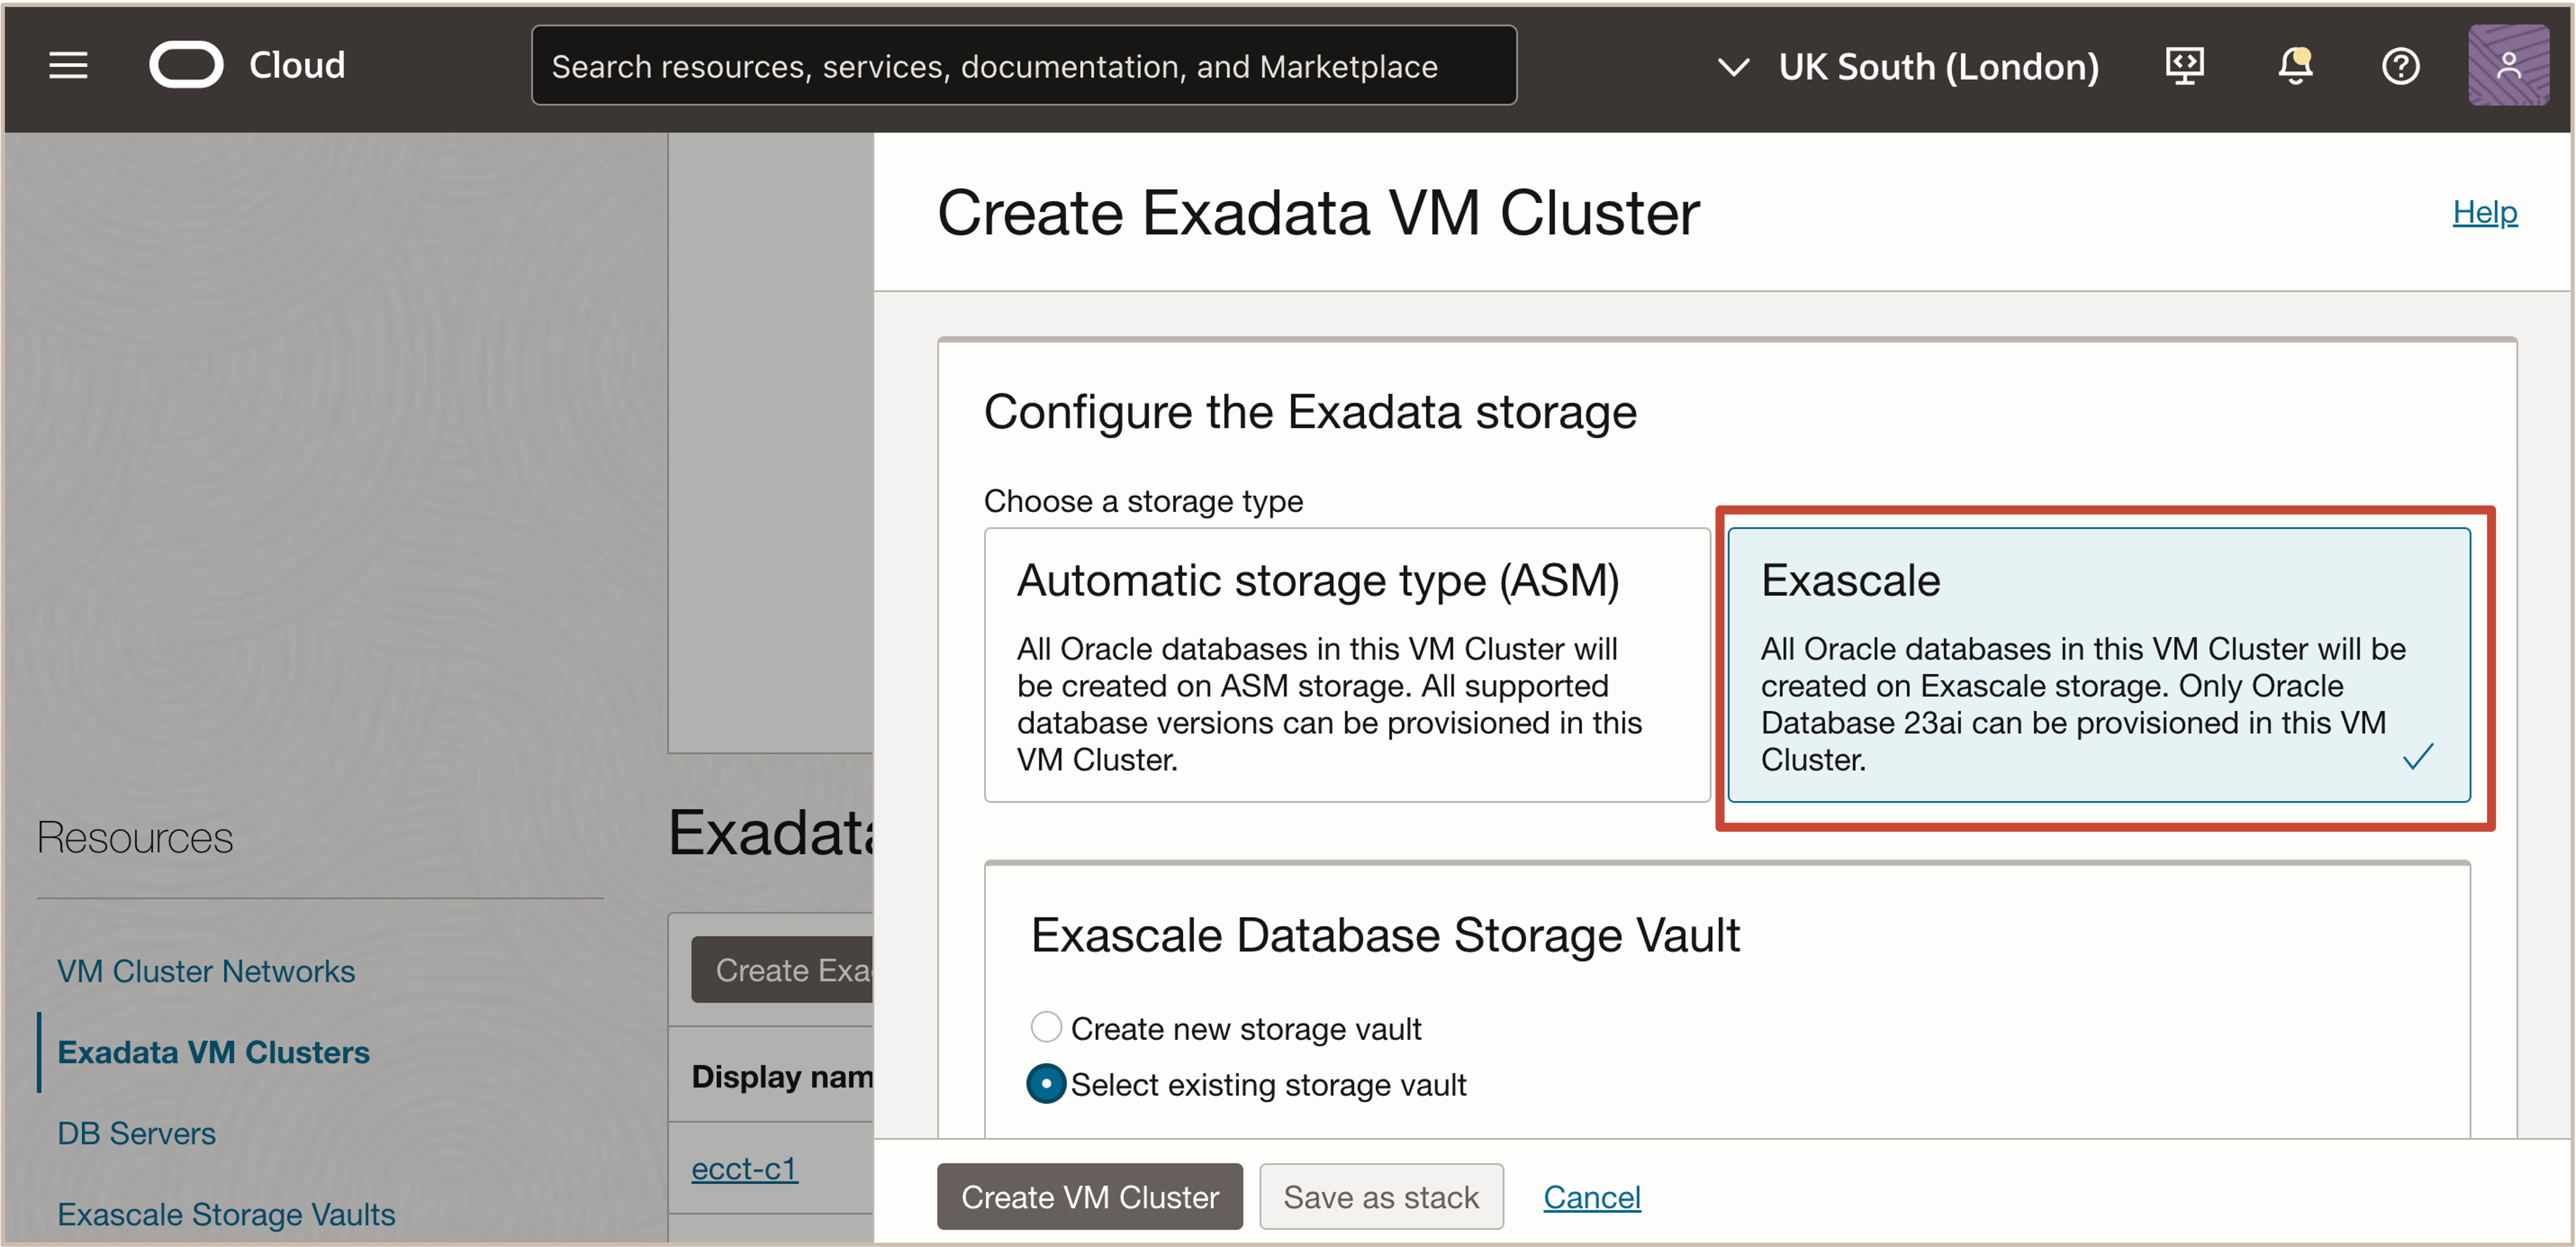This screenshot has width=2576, height=1247.
Task: Open the navigation hamburger menu
Action: click(67, 65)
